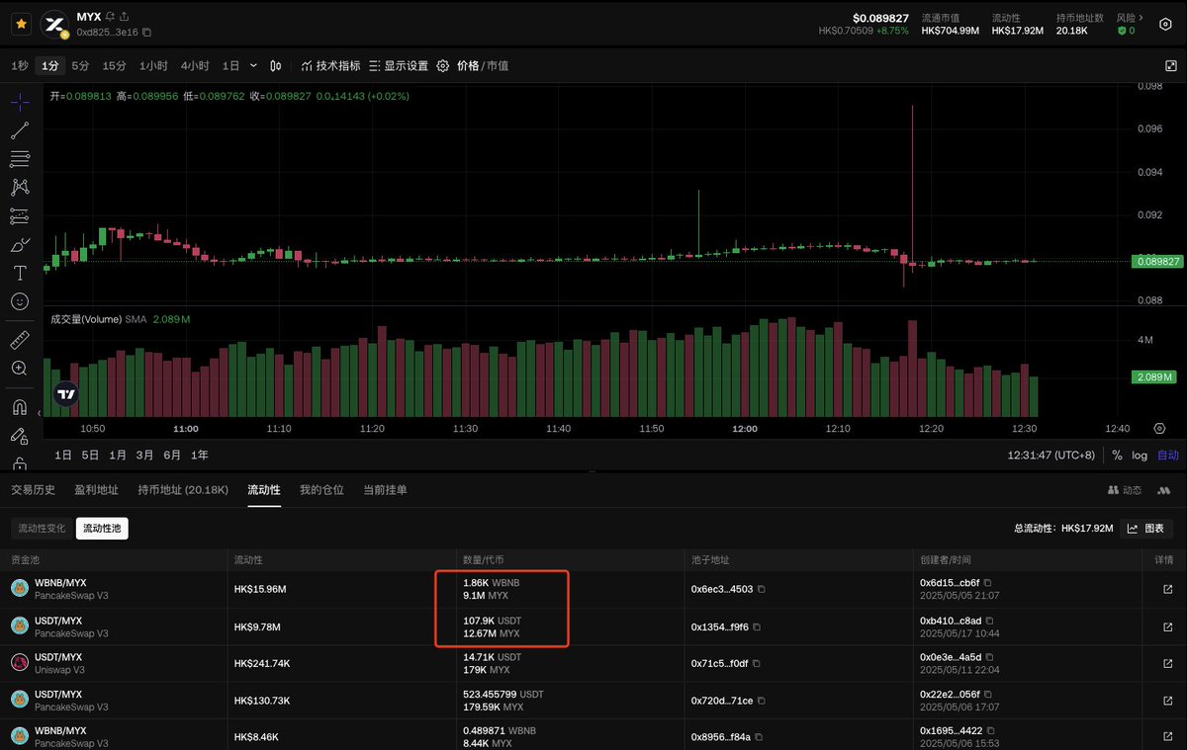Open the 图表 chart button
This screenshot has width=1187, height=750.
coord(1147,529)
